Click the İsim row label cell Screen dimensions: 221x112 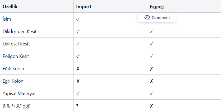7,19
